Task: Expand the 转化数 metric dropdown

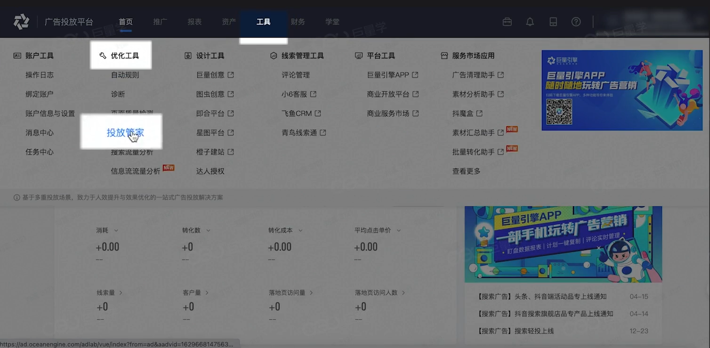Action: [x=208, y=231]
